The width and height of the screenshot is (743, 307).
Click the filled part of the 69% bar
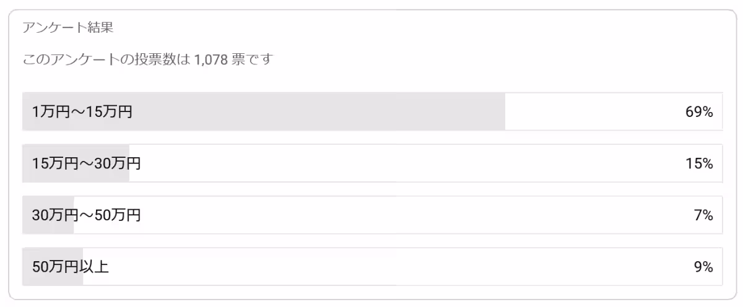264,111
